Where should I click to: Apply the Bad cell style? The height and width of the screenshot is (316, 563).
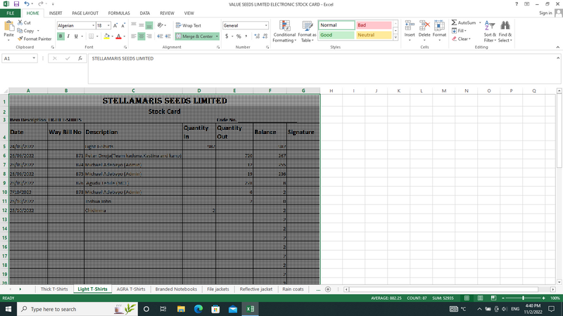(374, 25)
